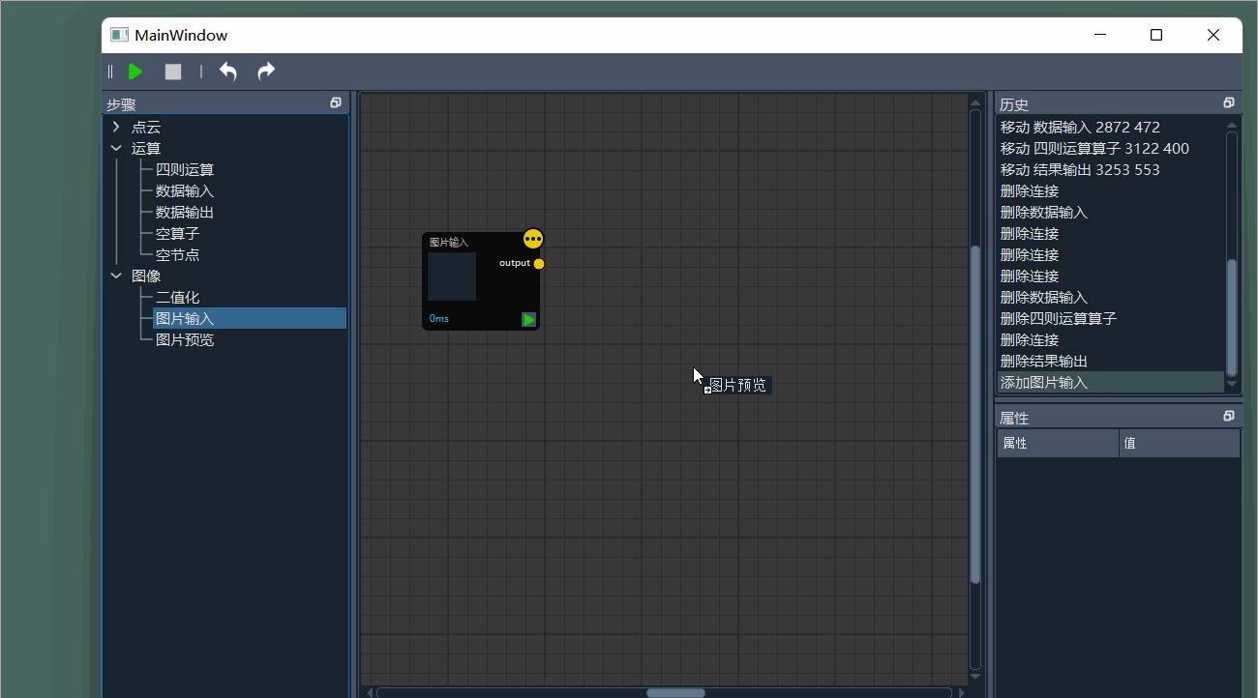Click the preview thumbnail in 图片输入 node
1258x698 pixels.
coord(452,276)
